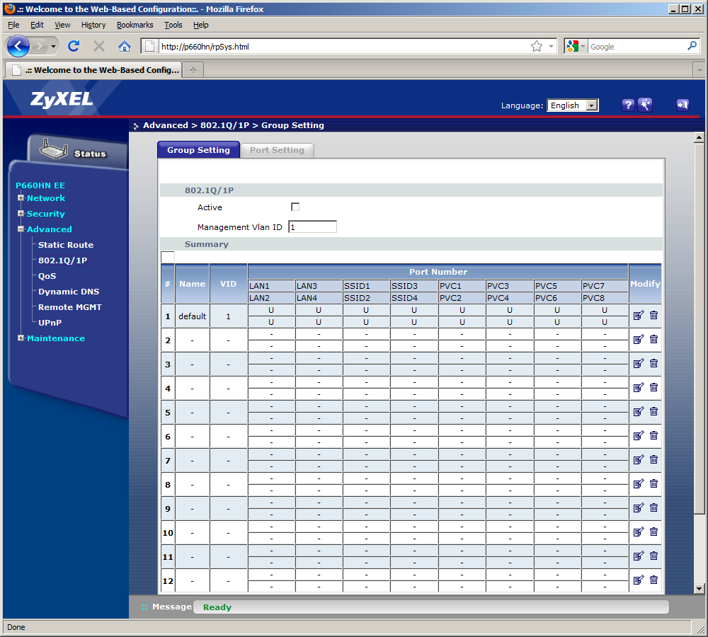Edit the default group in row 1

(x=638, y=315)
